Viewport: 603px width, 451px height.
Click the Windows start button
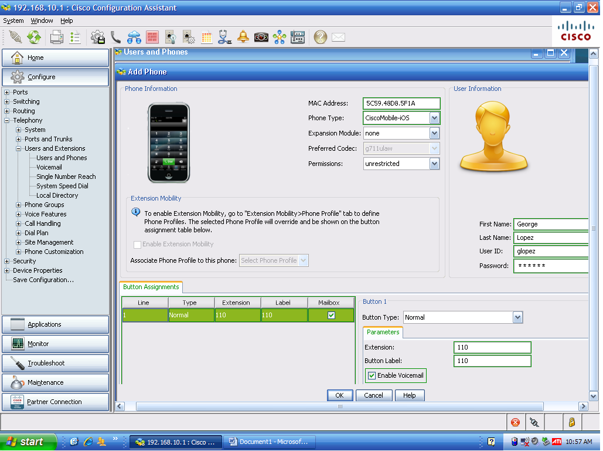[28, 442]
